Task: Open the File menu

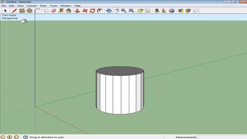Action: point(3,6)
